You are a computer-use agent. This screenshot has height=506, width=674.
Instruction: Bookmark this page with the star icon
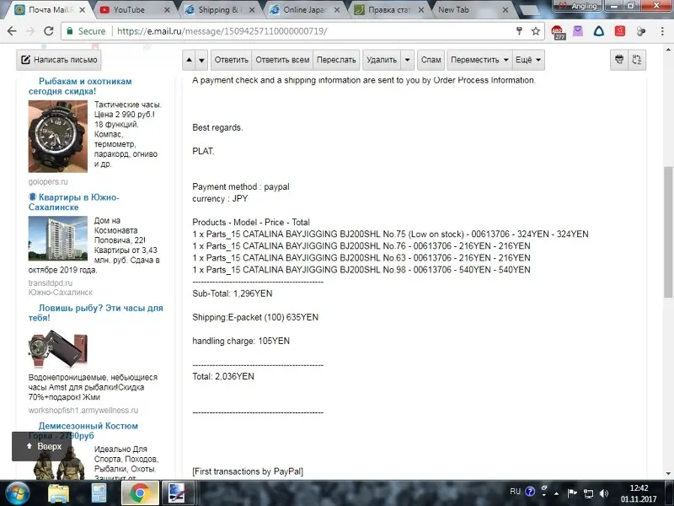535,31
